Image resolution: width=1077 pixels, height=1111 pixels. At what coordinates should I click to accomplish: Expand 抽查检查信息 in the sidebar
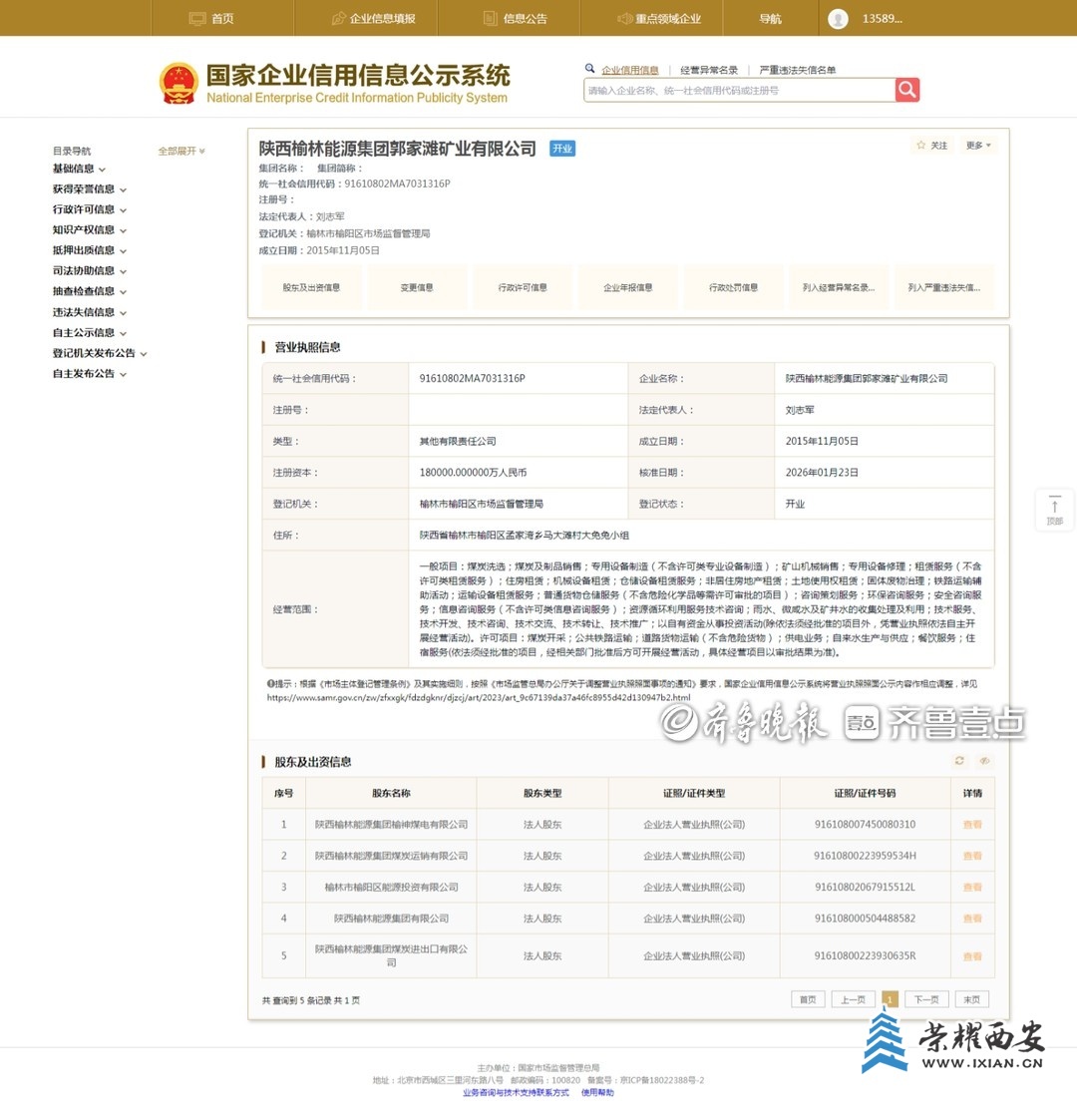click(90, 291)
